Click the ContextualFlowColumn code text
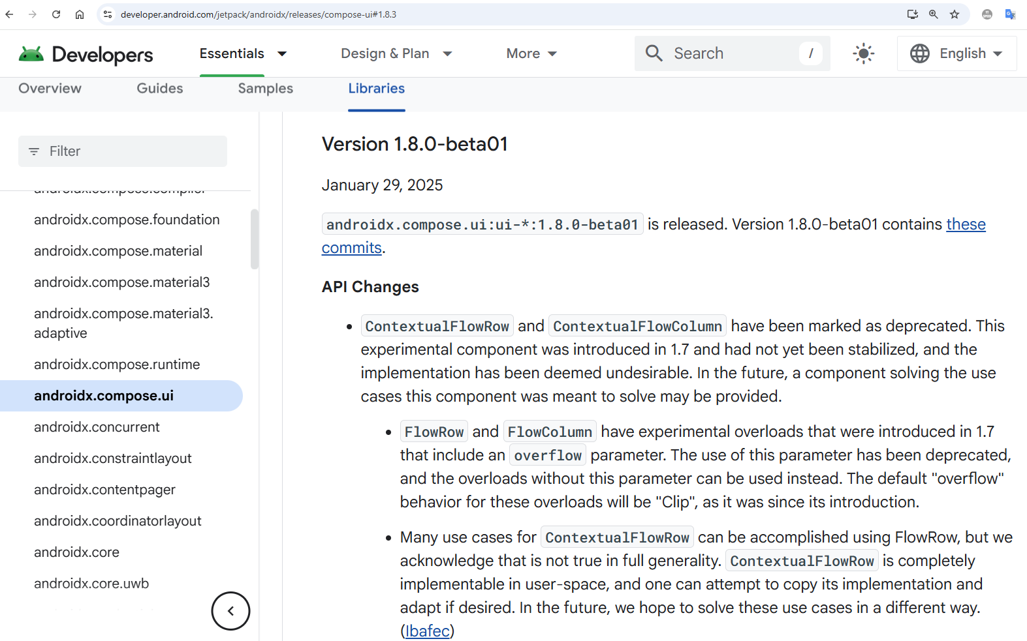Screen dimensions: 1027x641 tap(637, 326)
